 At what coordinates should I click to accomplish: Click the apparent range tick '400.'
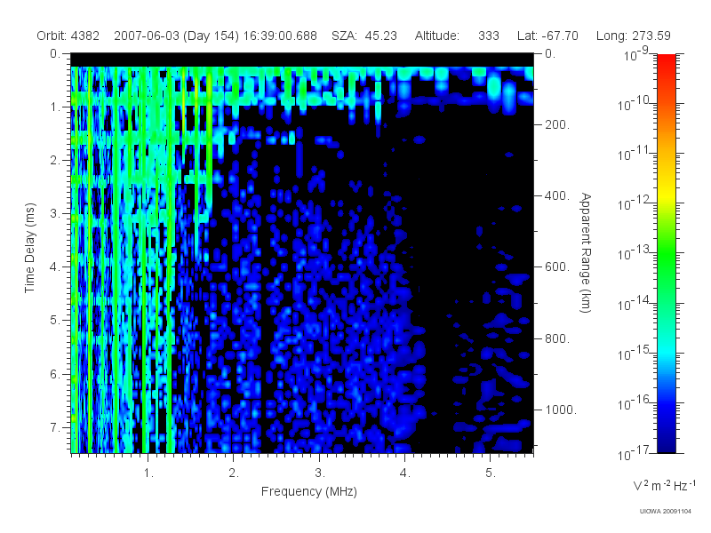557,195
